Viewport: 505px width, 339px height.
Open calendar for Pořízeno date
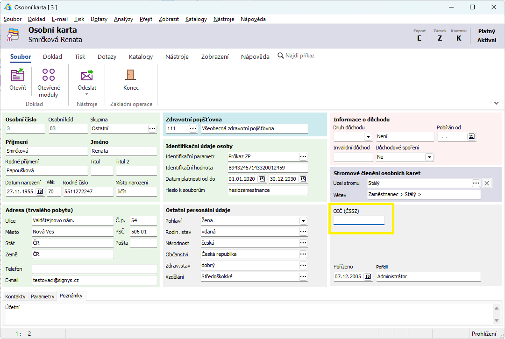coord(368,276)
